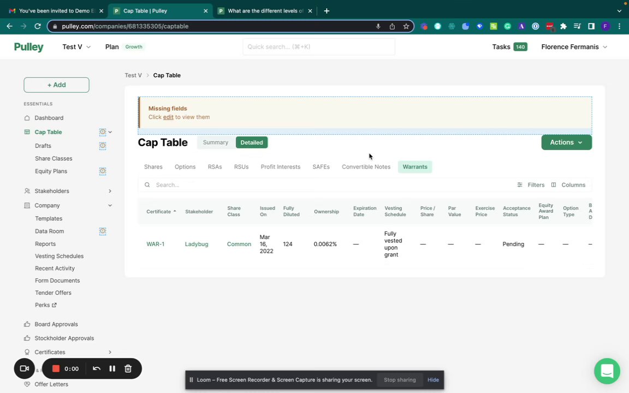Screen dimensions: 629x393
Task: Click the edit link in Missing fields
Action: pyautogui.click(x=168, y=117)
